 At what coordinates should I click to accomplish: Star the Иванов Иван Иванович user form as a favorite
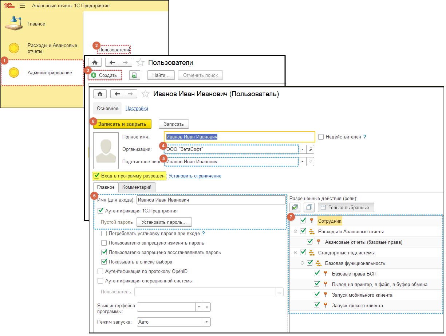click(145, 94)
